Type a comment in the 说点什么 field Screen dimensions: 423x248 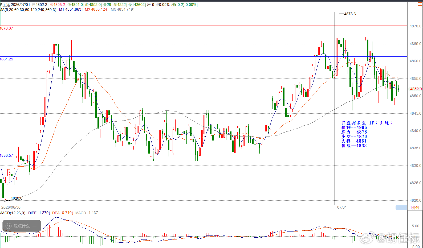pyautogui.click(x=22, y=226)
